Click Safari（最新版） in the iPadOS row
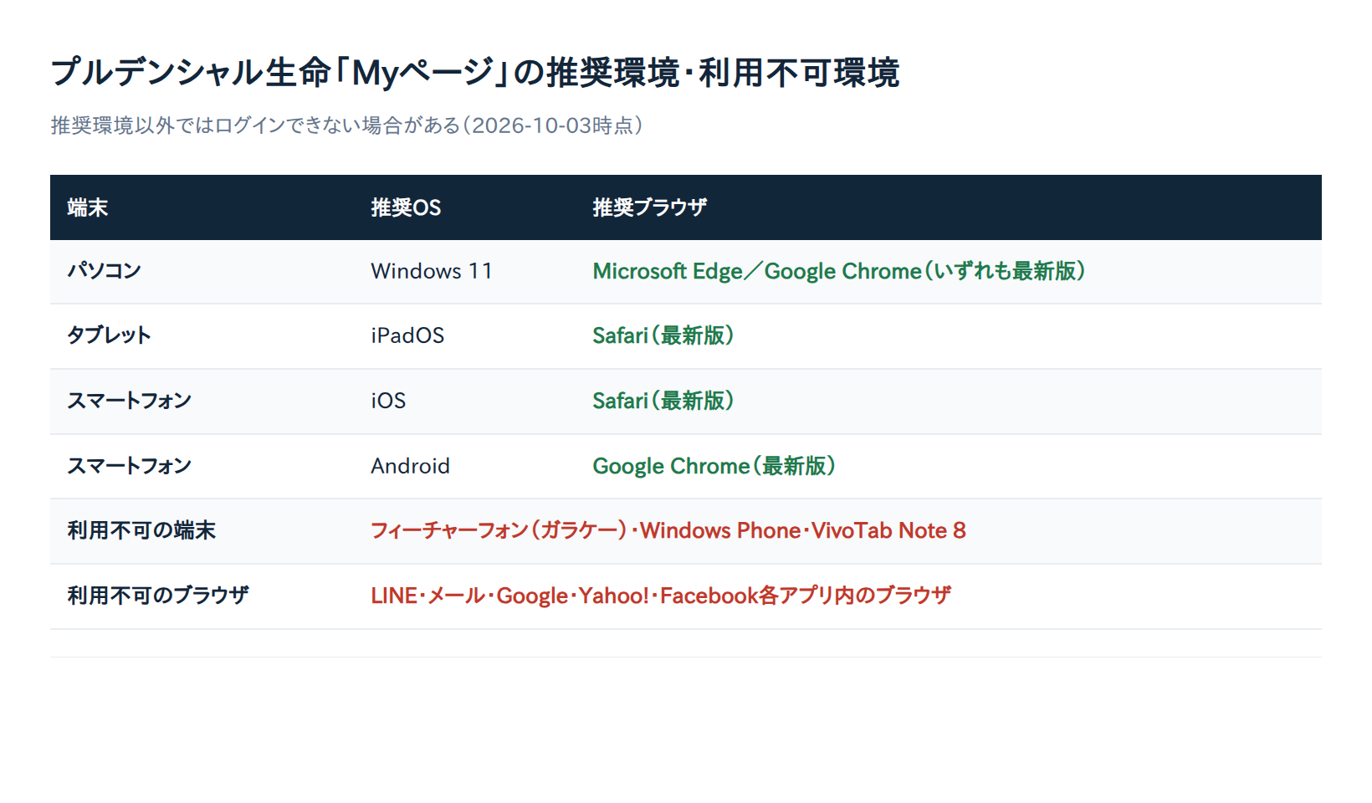This screenshot has width=1372, height=803. 663,335
